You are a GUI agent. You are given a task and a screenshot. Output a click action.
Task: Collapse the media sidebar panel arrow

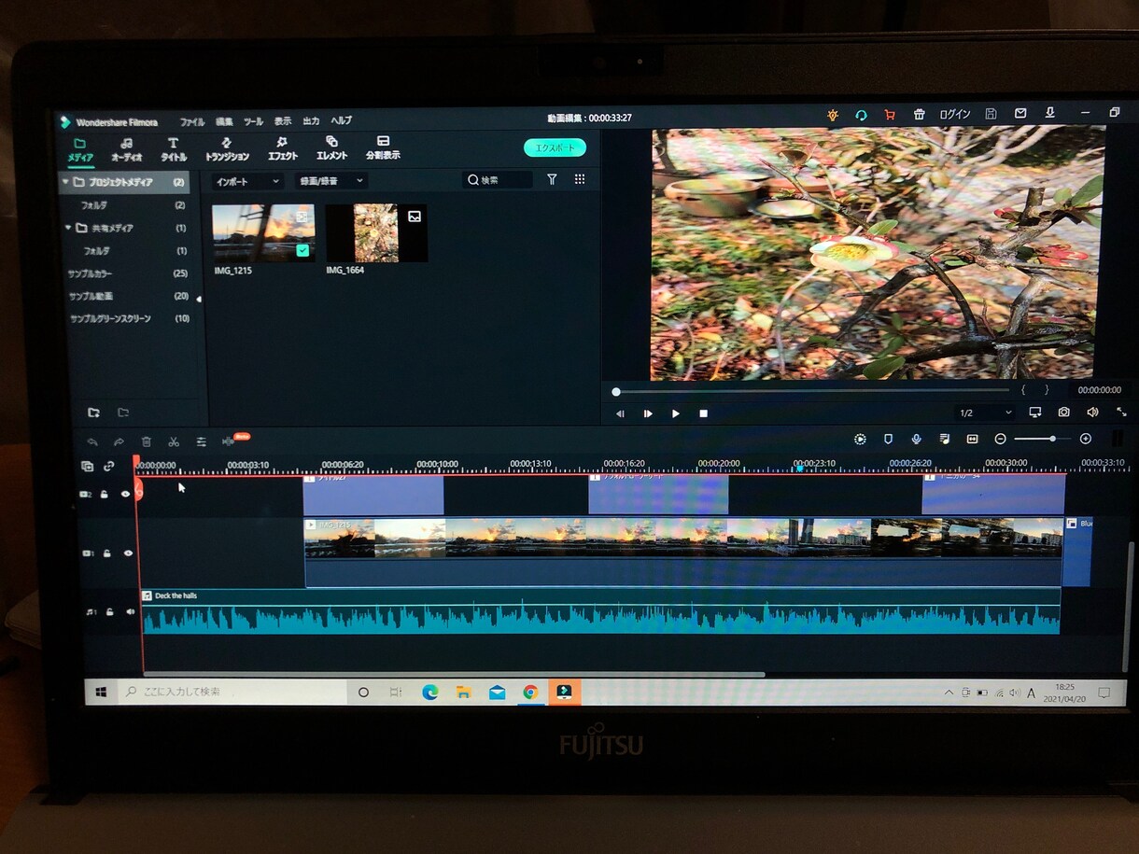point(198,299)
